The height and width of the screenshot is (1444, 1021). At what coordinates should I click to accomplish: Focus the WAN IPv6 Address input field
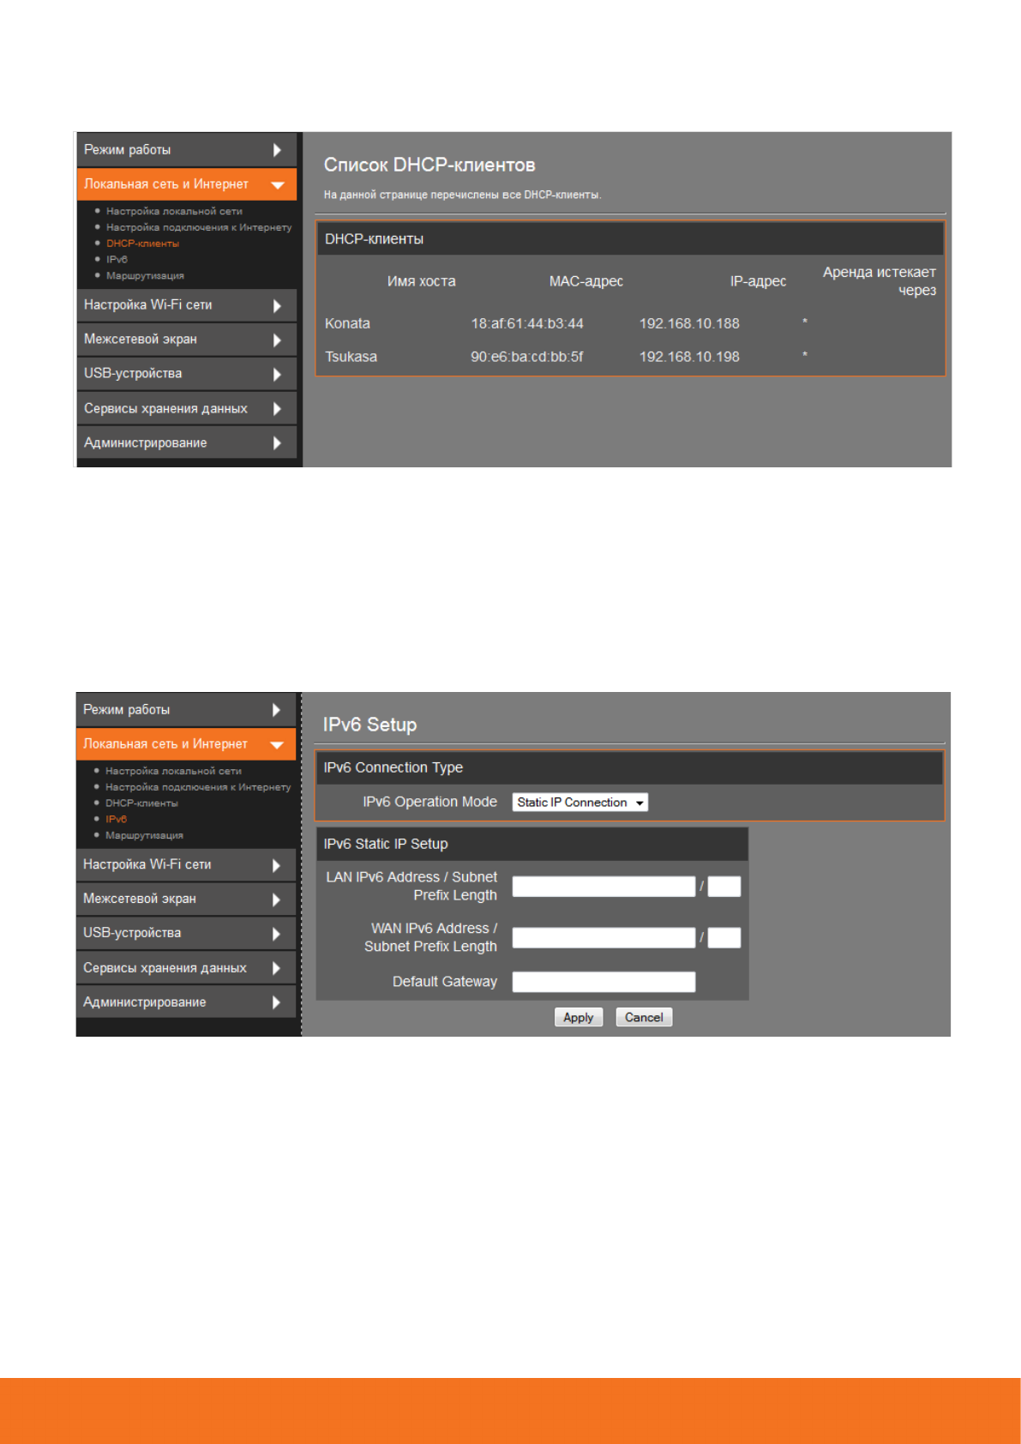603,938
